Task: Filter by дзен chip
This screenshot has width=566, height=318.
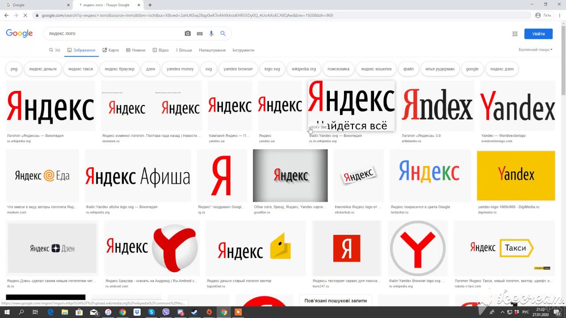Action: [150, 69]
